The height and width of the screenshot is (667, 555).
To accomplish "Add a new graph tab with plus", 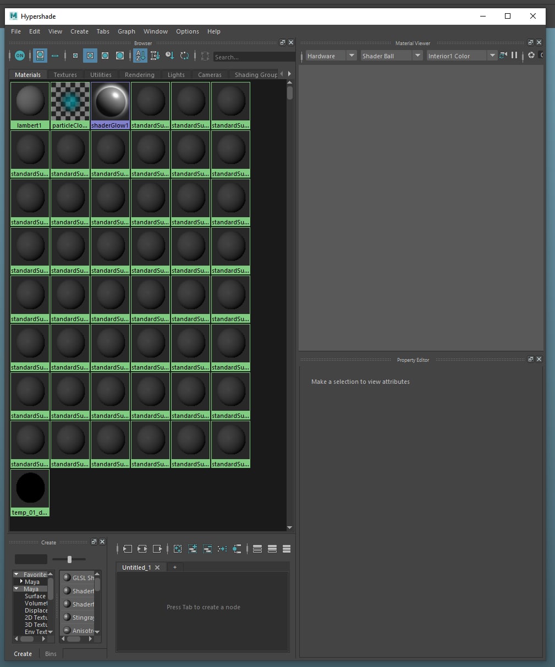I will tap(175, 567).
